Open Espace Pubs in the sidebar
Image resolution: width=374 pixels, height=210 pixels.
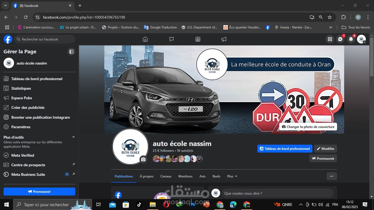39,98
